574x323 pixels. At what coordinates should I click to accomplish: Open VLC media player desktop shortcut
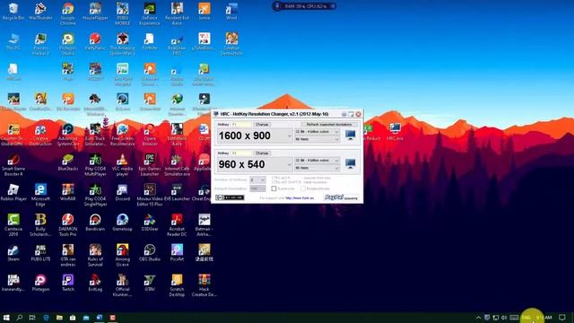(x=122, y=165)
